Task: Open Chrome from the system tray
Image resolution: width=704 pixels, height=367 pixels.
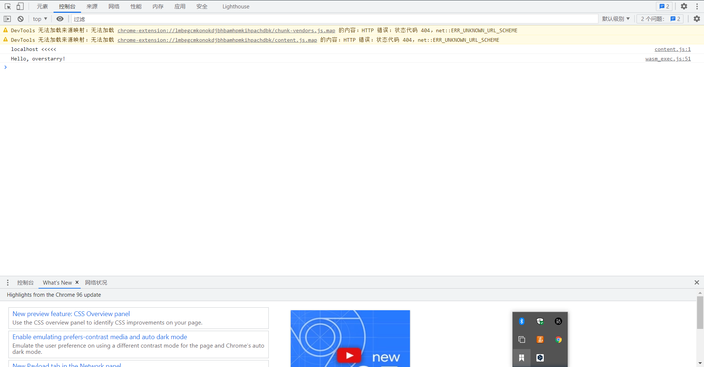Action: click(x=558, y=340)
